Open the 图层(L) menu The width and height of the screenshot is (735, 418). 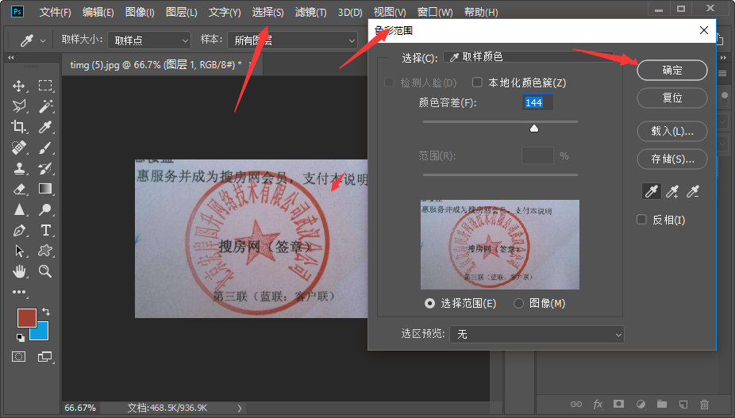182,12
